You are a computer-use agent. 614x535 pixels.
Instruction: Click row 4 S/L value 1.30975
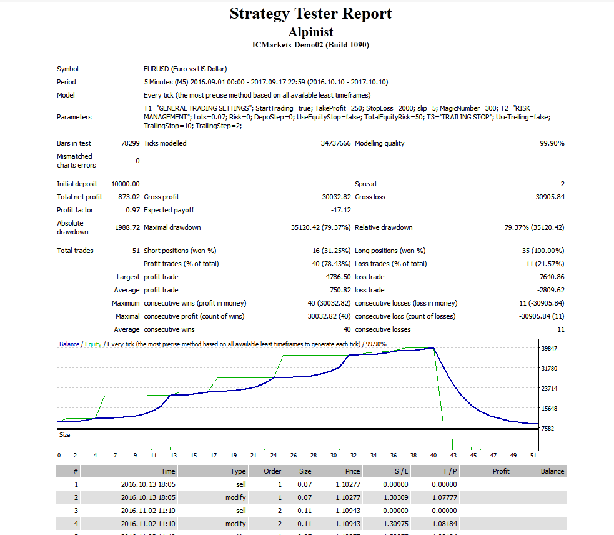coord(395,524)
